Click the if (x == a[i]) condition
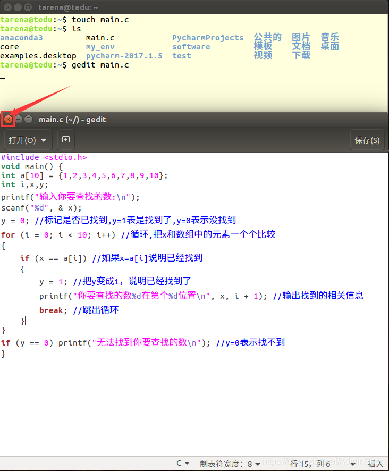Viewport: 389px width, 471px height. (54, 258)
